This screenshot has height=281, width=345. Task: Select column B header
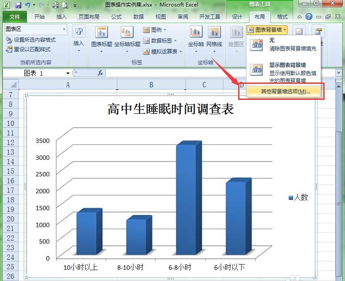(151, 85)
